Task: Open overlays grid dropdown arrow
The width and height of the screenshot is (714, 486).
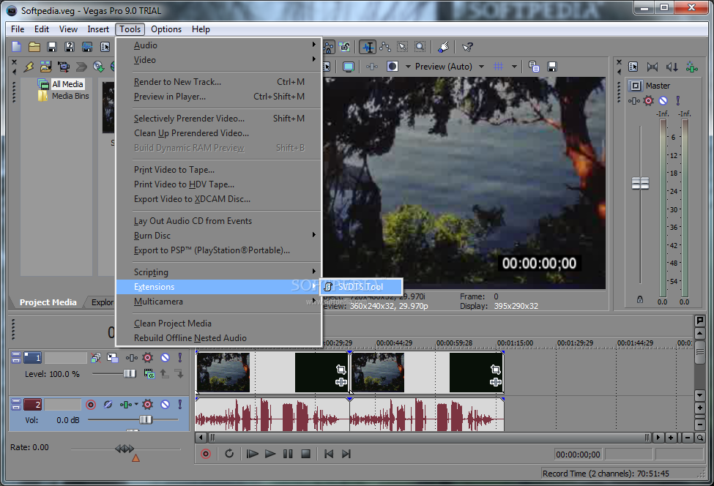Action: (x=514, y=67)
